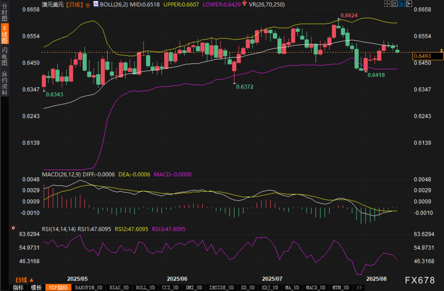The height and width of the screenshot is (291, 444).
Task: Click the export panel arrow icon
Action: pos(409,4)
